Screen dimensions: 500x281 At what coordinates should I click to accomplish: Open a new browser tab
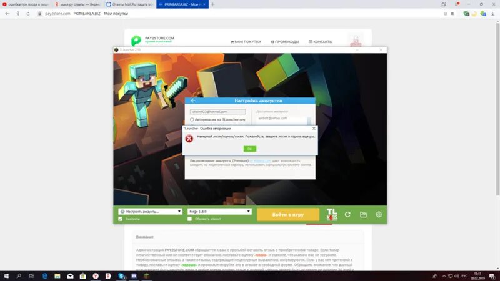click(212, 4)
